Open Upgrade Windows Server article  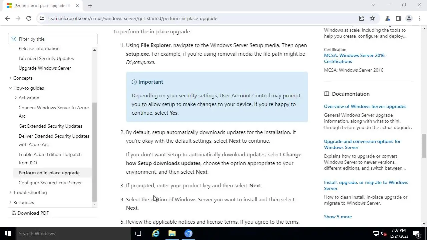45,68
